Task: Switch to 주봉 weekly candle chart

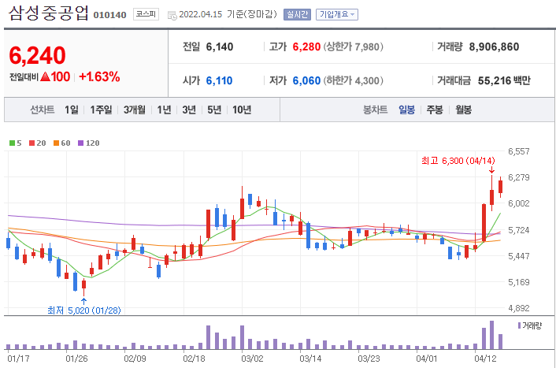Action: [435, 110]
